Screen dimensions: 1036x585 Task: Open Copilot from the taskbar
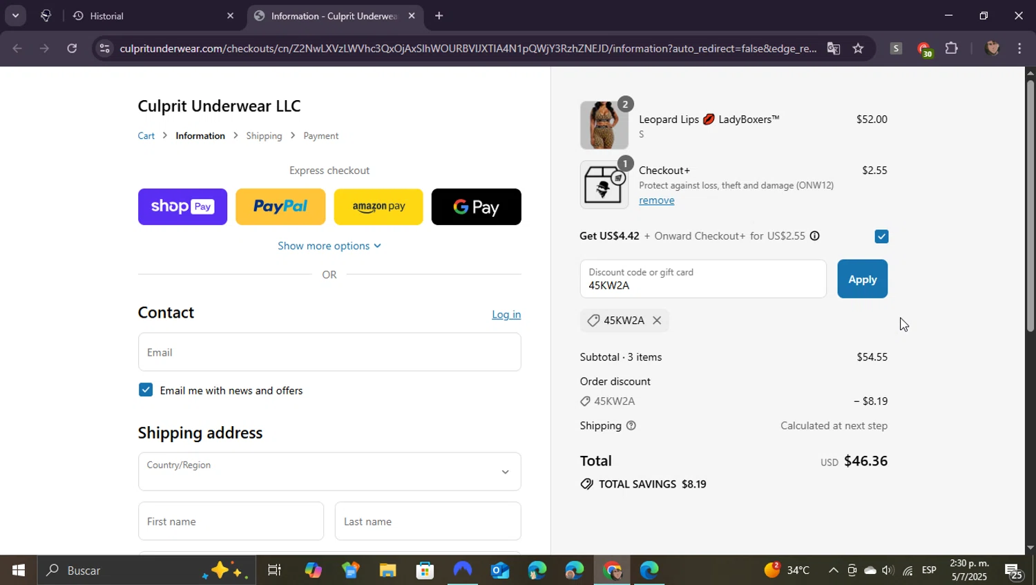pyautogui.click(x=313, y=570)
